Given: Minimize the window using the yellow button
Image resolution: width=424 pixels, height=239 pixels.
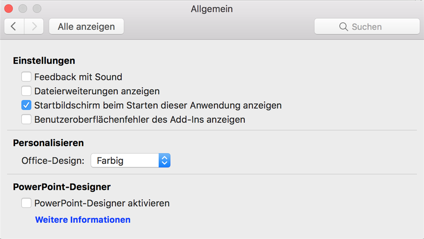Looking at the screenshot, I should [23, 9].
